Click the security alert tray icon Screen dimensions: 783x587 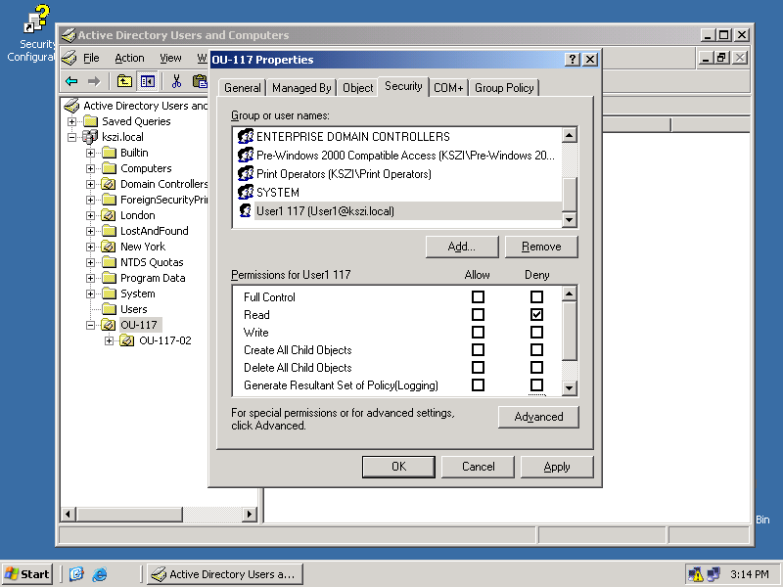tap(695, 574)
